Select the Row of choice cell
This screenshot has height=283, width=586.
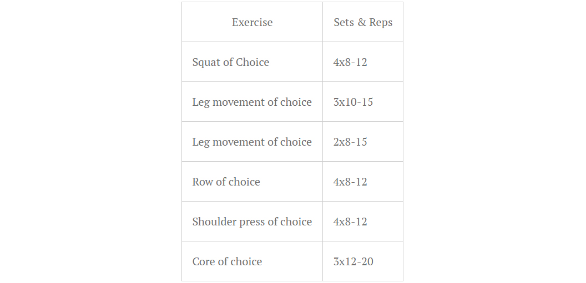[252, 182]
